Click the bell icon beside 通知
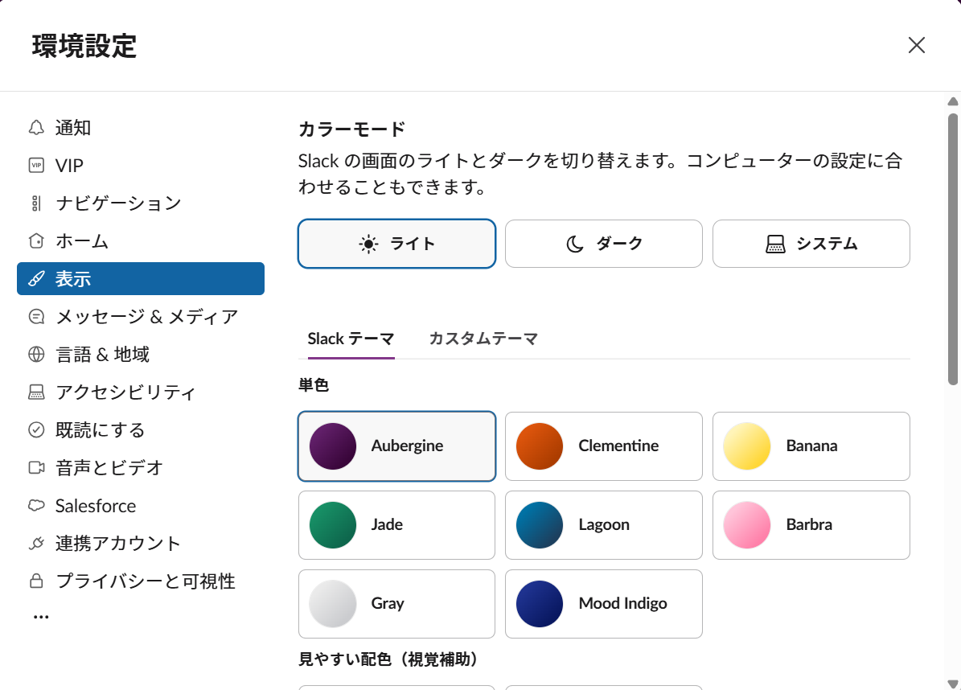961x690 pixels. click(x=36, y=128)
